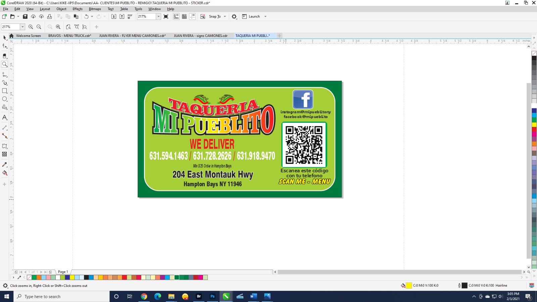Click the red swatch in right color palette

point(534,130)
